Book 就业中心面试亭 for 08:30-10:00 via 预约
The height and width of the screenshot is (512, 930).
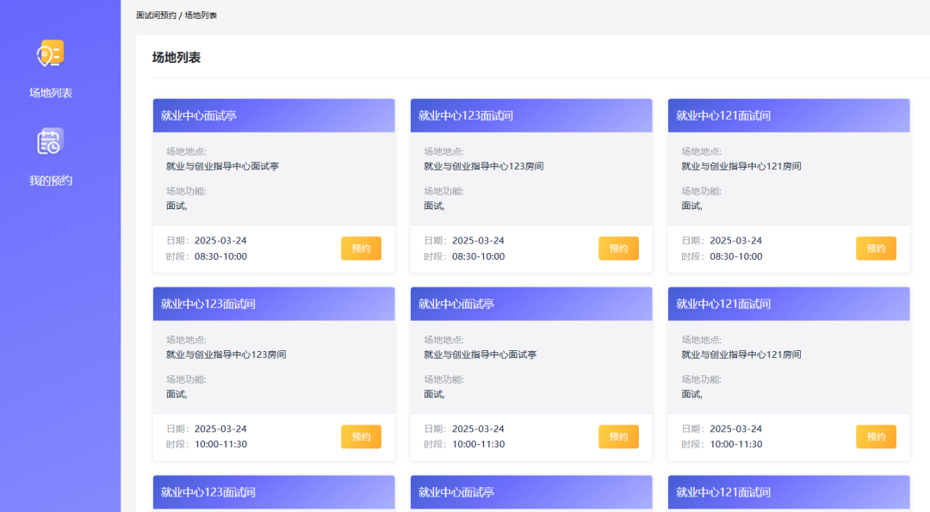click(361, 249)
